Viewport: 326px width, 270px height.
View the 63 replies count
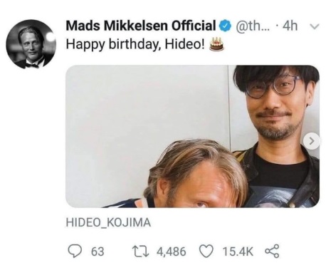click(x=98, y=251)
